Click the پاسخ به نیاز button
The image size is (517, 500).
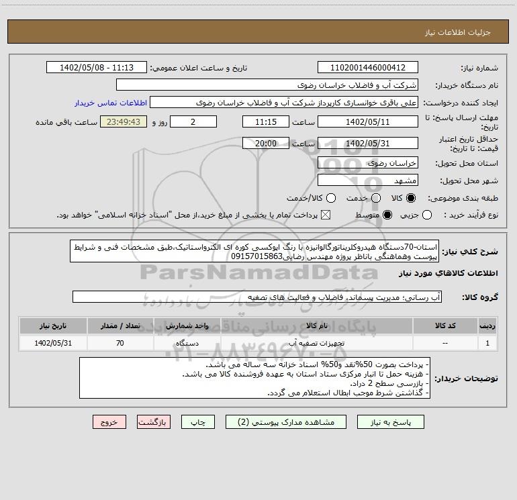click(x=390, y=422)
